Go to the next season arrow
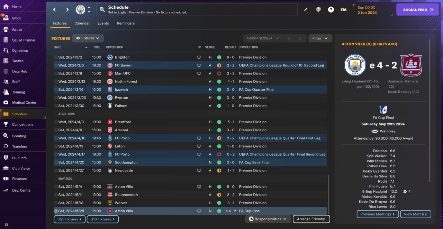Screen dimensions: 443x229 pos(301,38)
